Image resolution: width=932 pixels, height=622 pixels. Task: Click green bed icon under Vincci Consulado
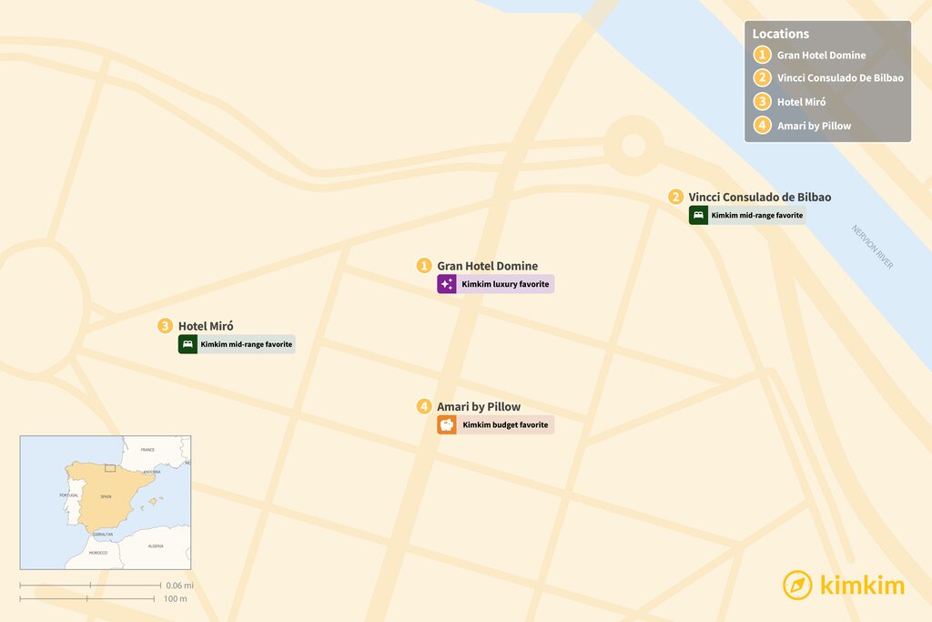(698, 215)
